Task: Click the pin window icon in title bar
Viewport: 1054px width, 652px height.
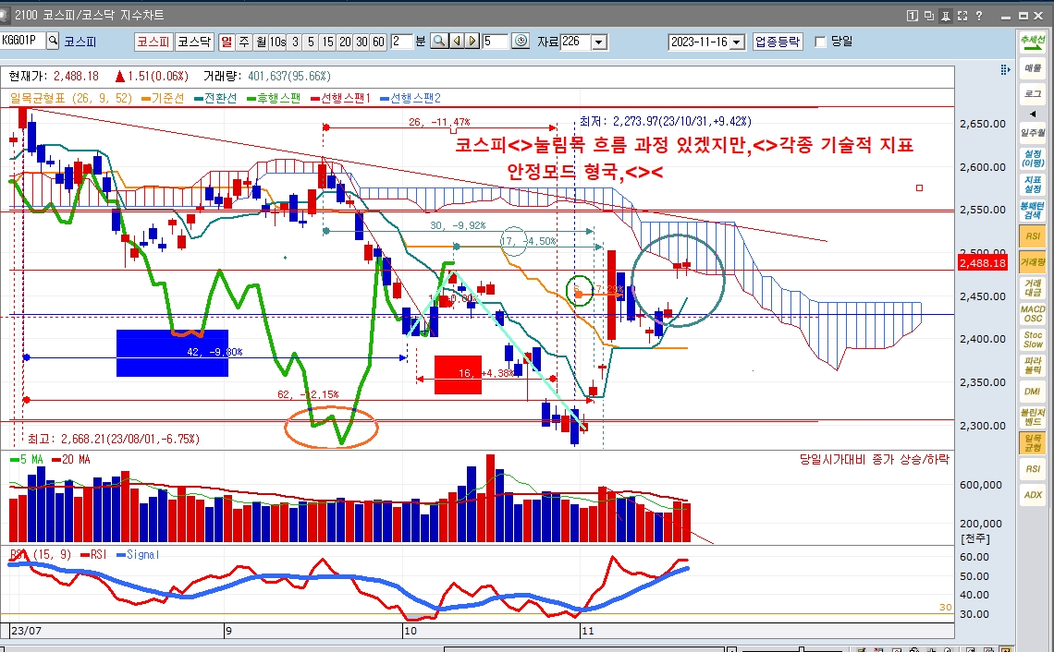Action: click(x=946, y=16)
